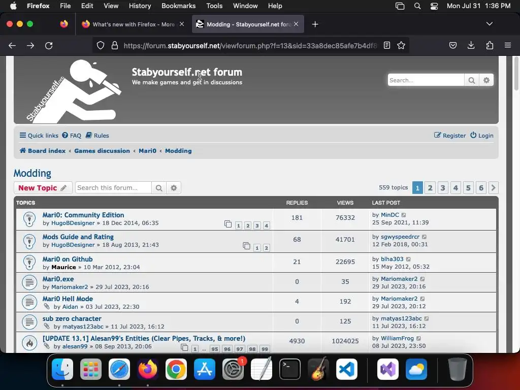Focus the header Search field
Screen dimensions: 520x390
click(426, 80)
